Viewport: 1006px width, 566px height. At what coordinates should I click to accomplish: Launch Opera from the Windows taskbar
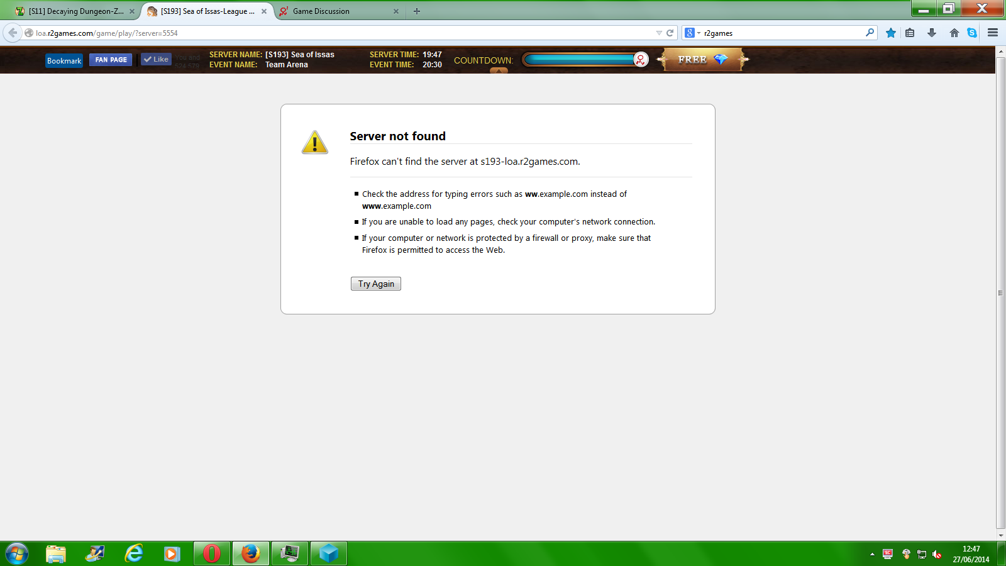pyautogui.click(x=212, y=553)
